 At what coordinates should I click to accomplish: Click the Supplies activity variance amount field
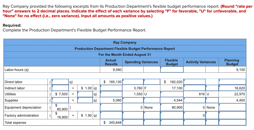point(194,100)
